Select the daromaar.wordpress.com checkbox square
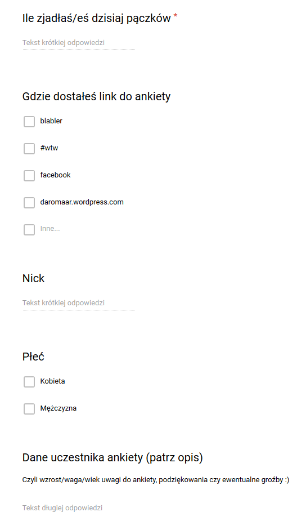The width and height of the screenshot is (306, 512). click(x=29, y=202)
